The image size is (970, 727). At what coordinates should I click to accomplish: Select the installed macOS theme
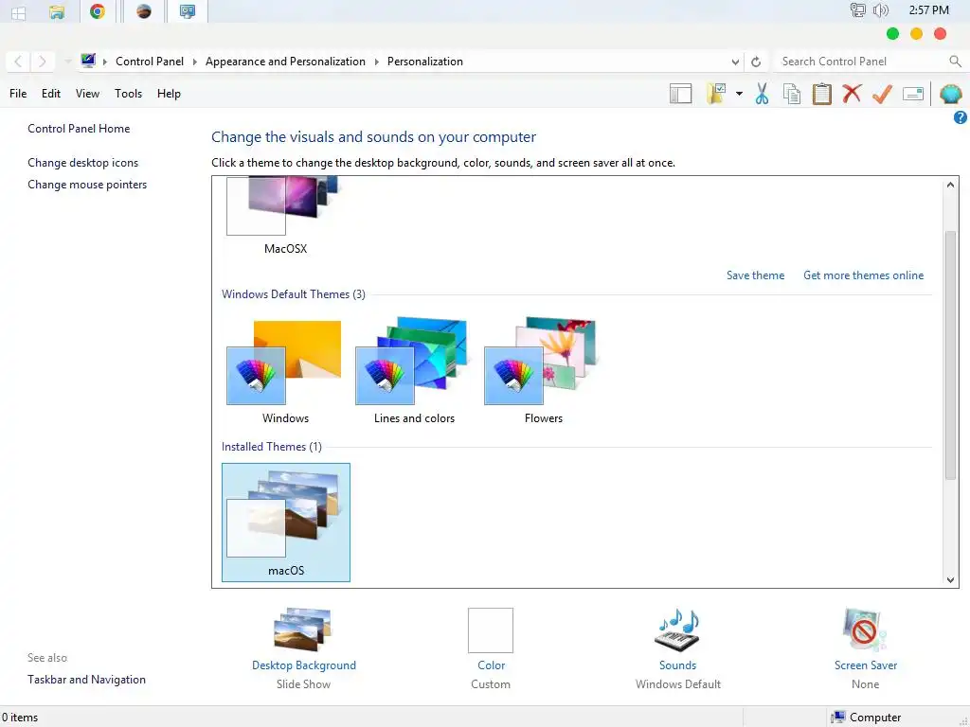click(286, 523)
